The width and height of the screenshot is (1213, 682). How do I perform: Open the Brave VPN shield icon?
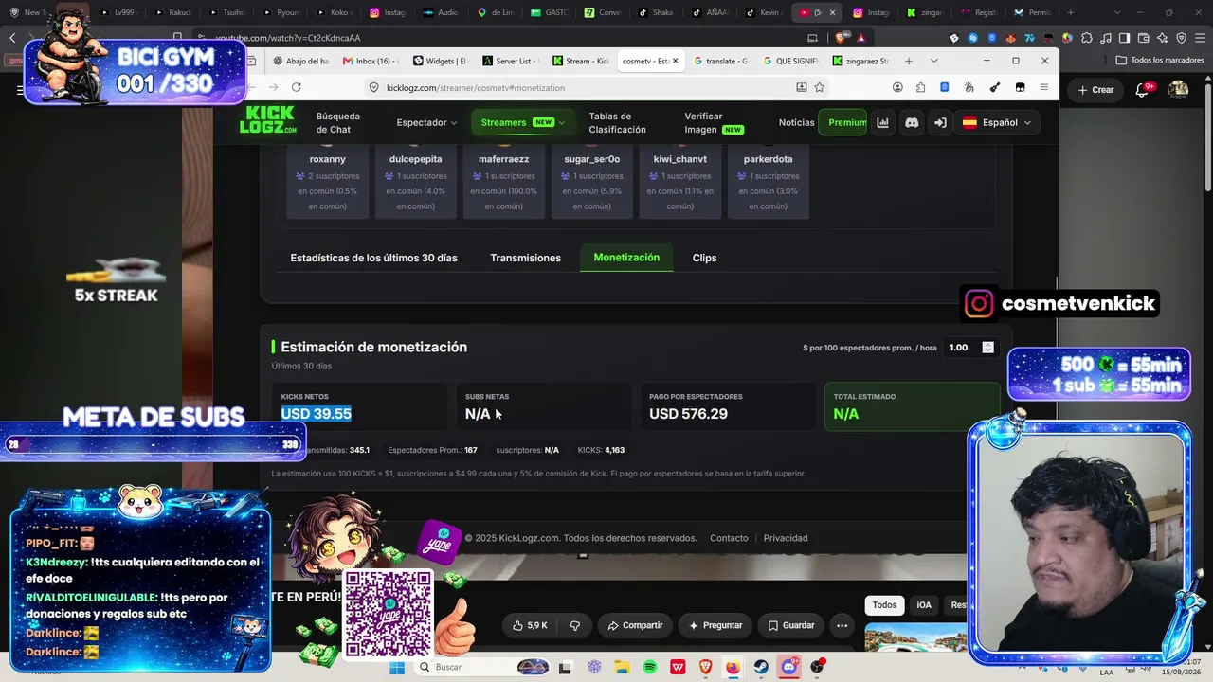(1182, 38)
